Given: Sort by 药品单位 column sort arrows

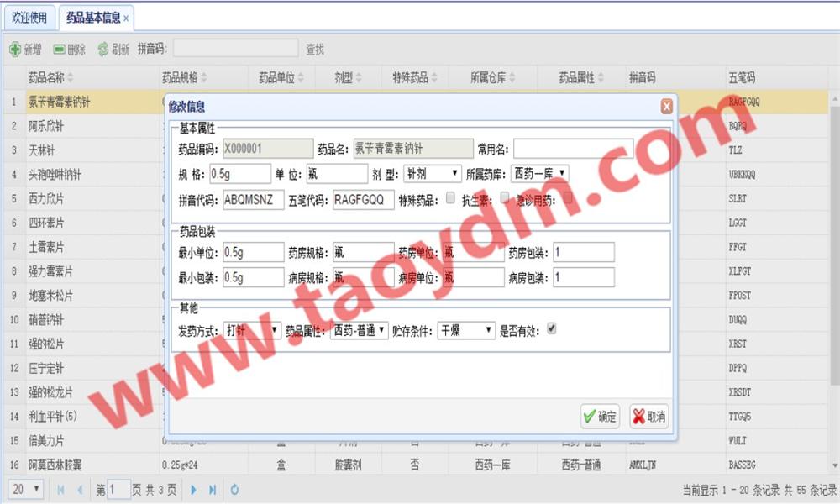Looking at the screenshot, I should 301,77.
